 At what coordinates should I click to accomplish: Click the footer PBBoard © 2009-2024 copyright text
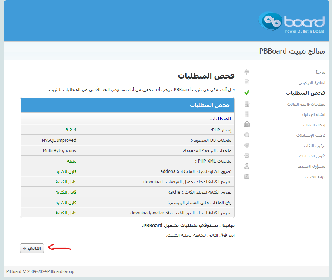[x=40, y=271]
